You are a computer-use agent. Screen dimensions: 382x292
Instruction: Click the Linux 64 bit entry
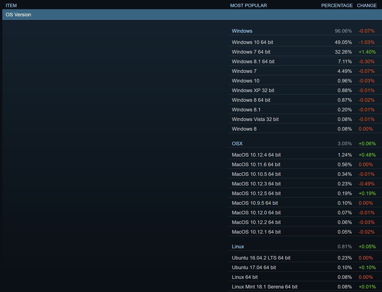coord(245,277)
